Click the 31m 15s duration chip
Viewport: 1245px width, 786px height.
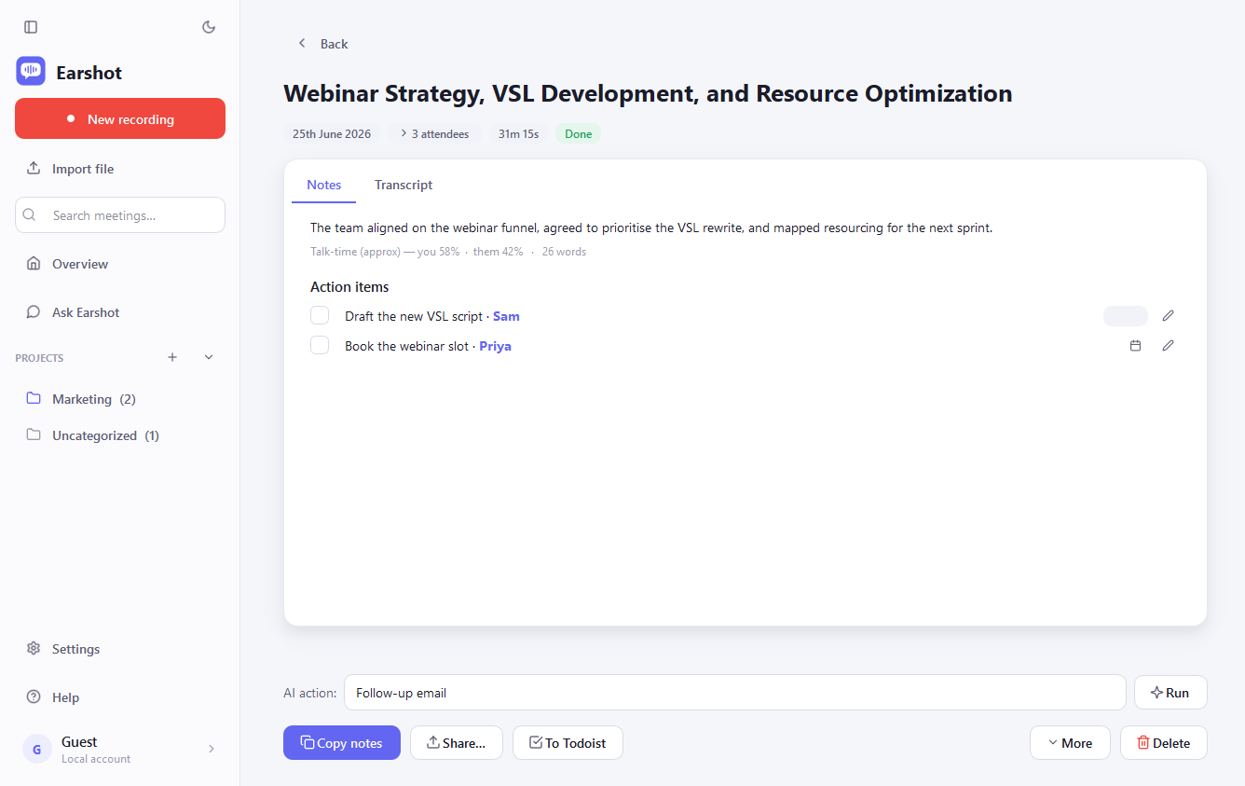coord(518,134)
